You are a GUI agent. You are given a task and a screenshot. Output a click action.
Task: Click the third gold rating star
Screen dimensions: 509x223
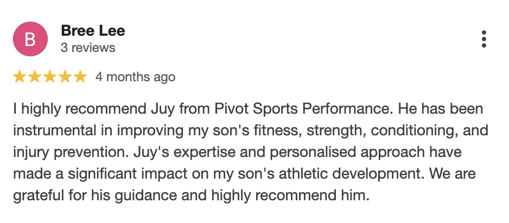(50, 77)
